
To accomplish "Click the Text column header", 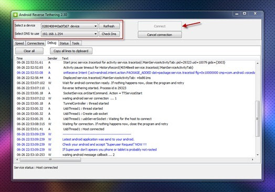I will [65, 58].
